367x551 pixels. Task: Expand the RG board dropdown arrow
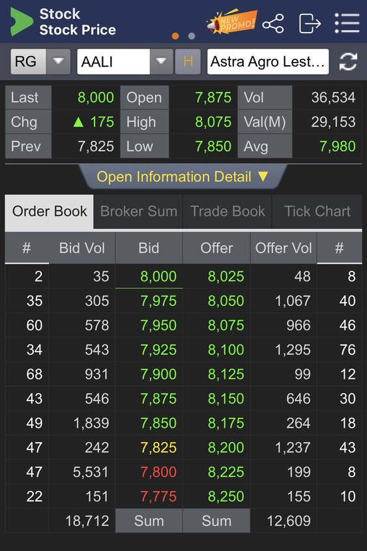pyautogui.click(x=58, y=62)
